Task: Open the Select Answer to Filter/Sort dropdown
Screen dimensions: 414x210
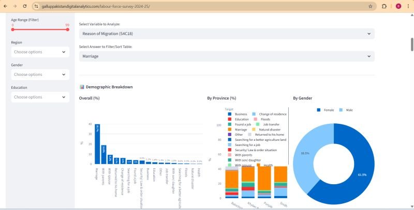Action: tap(226, 56)
